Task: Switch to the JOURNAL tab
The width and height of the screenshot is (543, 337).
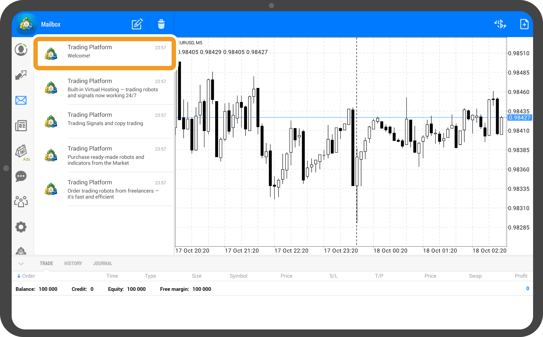Action: coord(103,263)
